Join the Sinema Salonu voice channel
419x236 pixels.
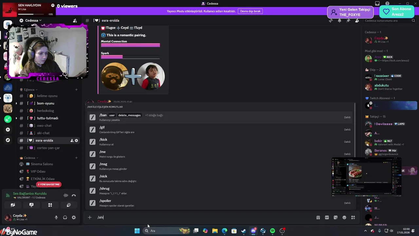[x=48, y=164]
